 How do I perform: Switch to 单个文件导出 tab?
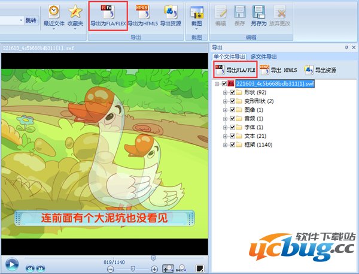point(229,56)
